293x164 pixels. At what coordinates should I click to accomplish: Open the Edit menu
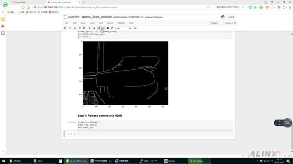pyautogui.click(x=74, y=23)
